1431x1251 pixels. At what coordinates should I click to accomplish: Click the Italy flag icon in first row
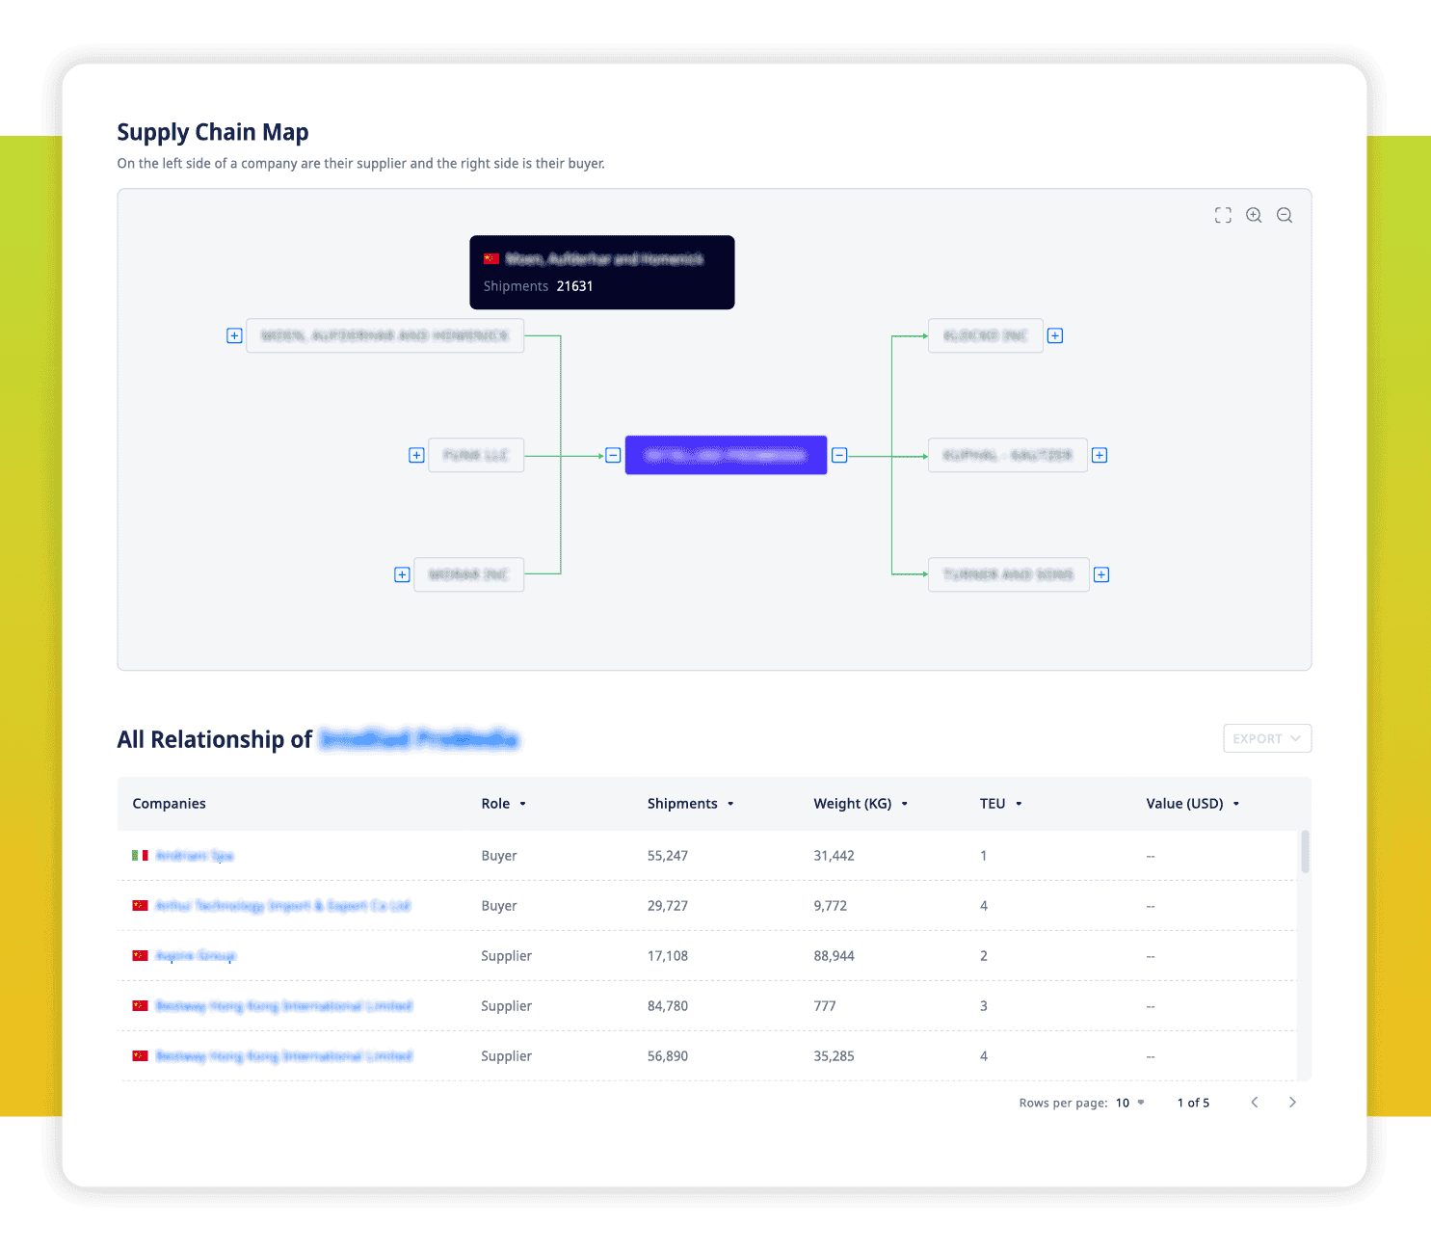click(140, 856)
